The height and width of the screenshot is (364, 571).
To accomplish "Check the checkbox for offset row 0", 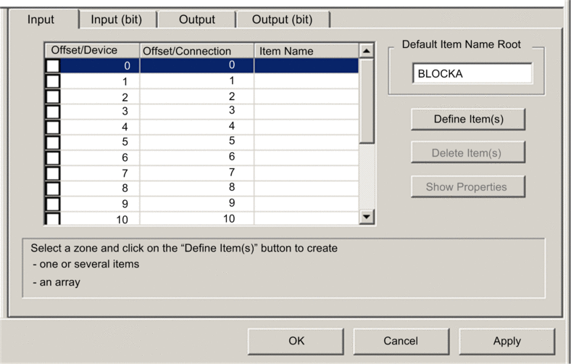I will [53, 66].
